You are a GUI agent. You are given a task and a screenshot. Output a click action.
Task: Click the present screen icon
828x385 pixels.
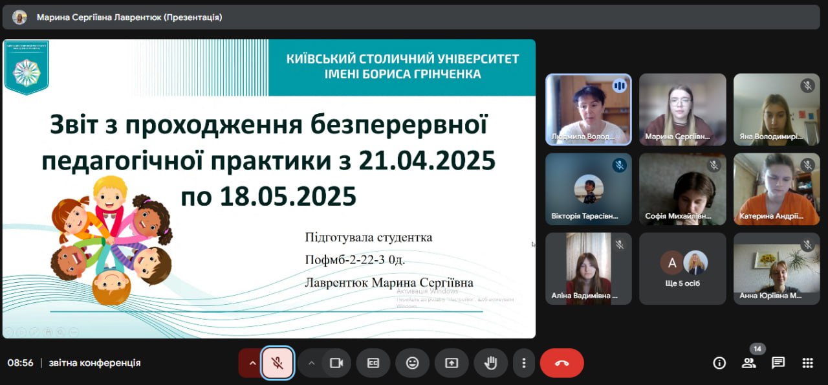point(452,363)
